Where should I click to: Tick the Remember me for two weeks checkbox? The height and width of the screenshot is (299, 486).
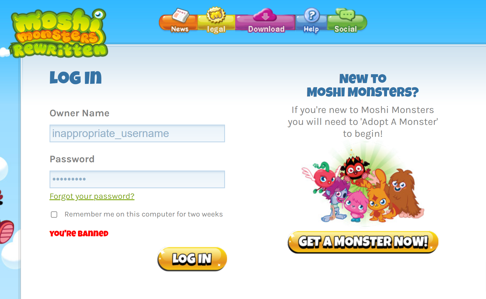[54, 215]
